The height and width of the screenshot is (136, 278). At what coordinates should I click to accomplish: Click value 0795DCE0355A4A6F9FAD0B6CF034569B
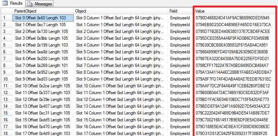232,38
